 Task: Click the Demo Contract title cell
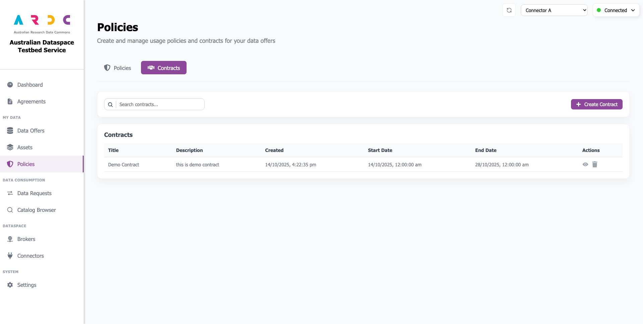coord(124,165)
